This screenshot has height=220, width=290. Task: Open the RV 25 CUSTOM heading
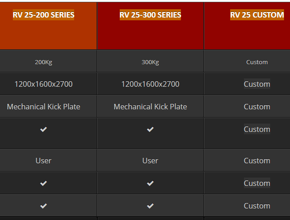(257, 15)
